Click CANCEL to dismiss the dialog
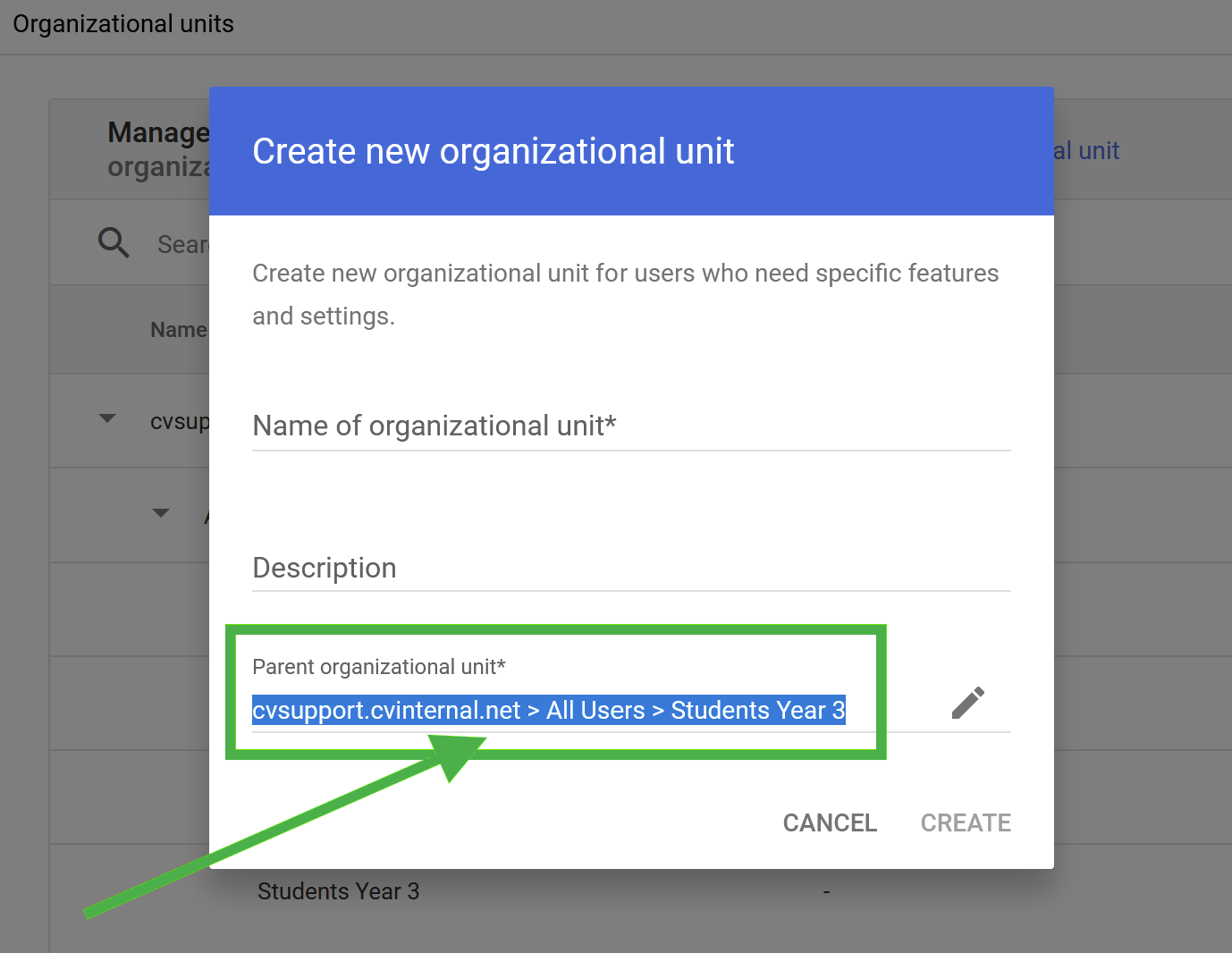The width and height of the screenshot is (1232, 953). (829, 822)
